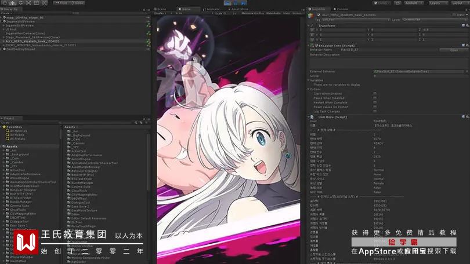The image size is (470, 264).
Task: Open the Collab dropdown
Action: pyautogui.click(x=382, y=3)
